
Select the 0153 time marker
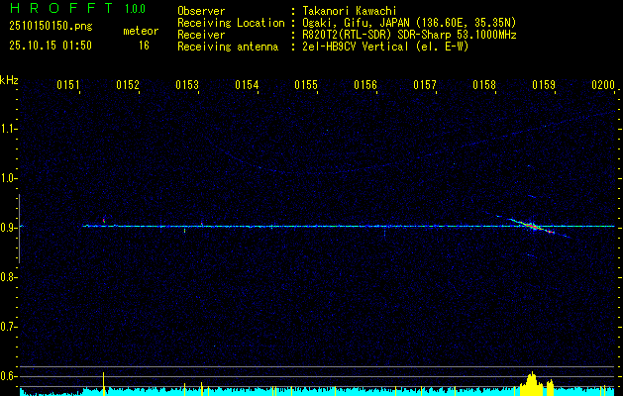click(x=187, y=86)
